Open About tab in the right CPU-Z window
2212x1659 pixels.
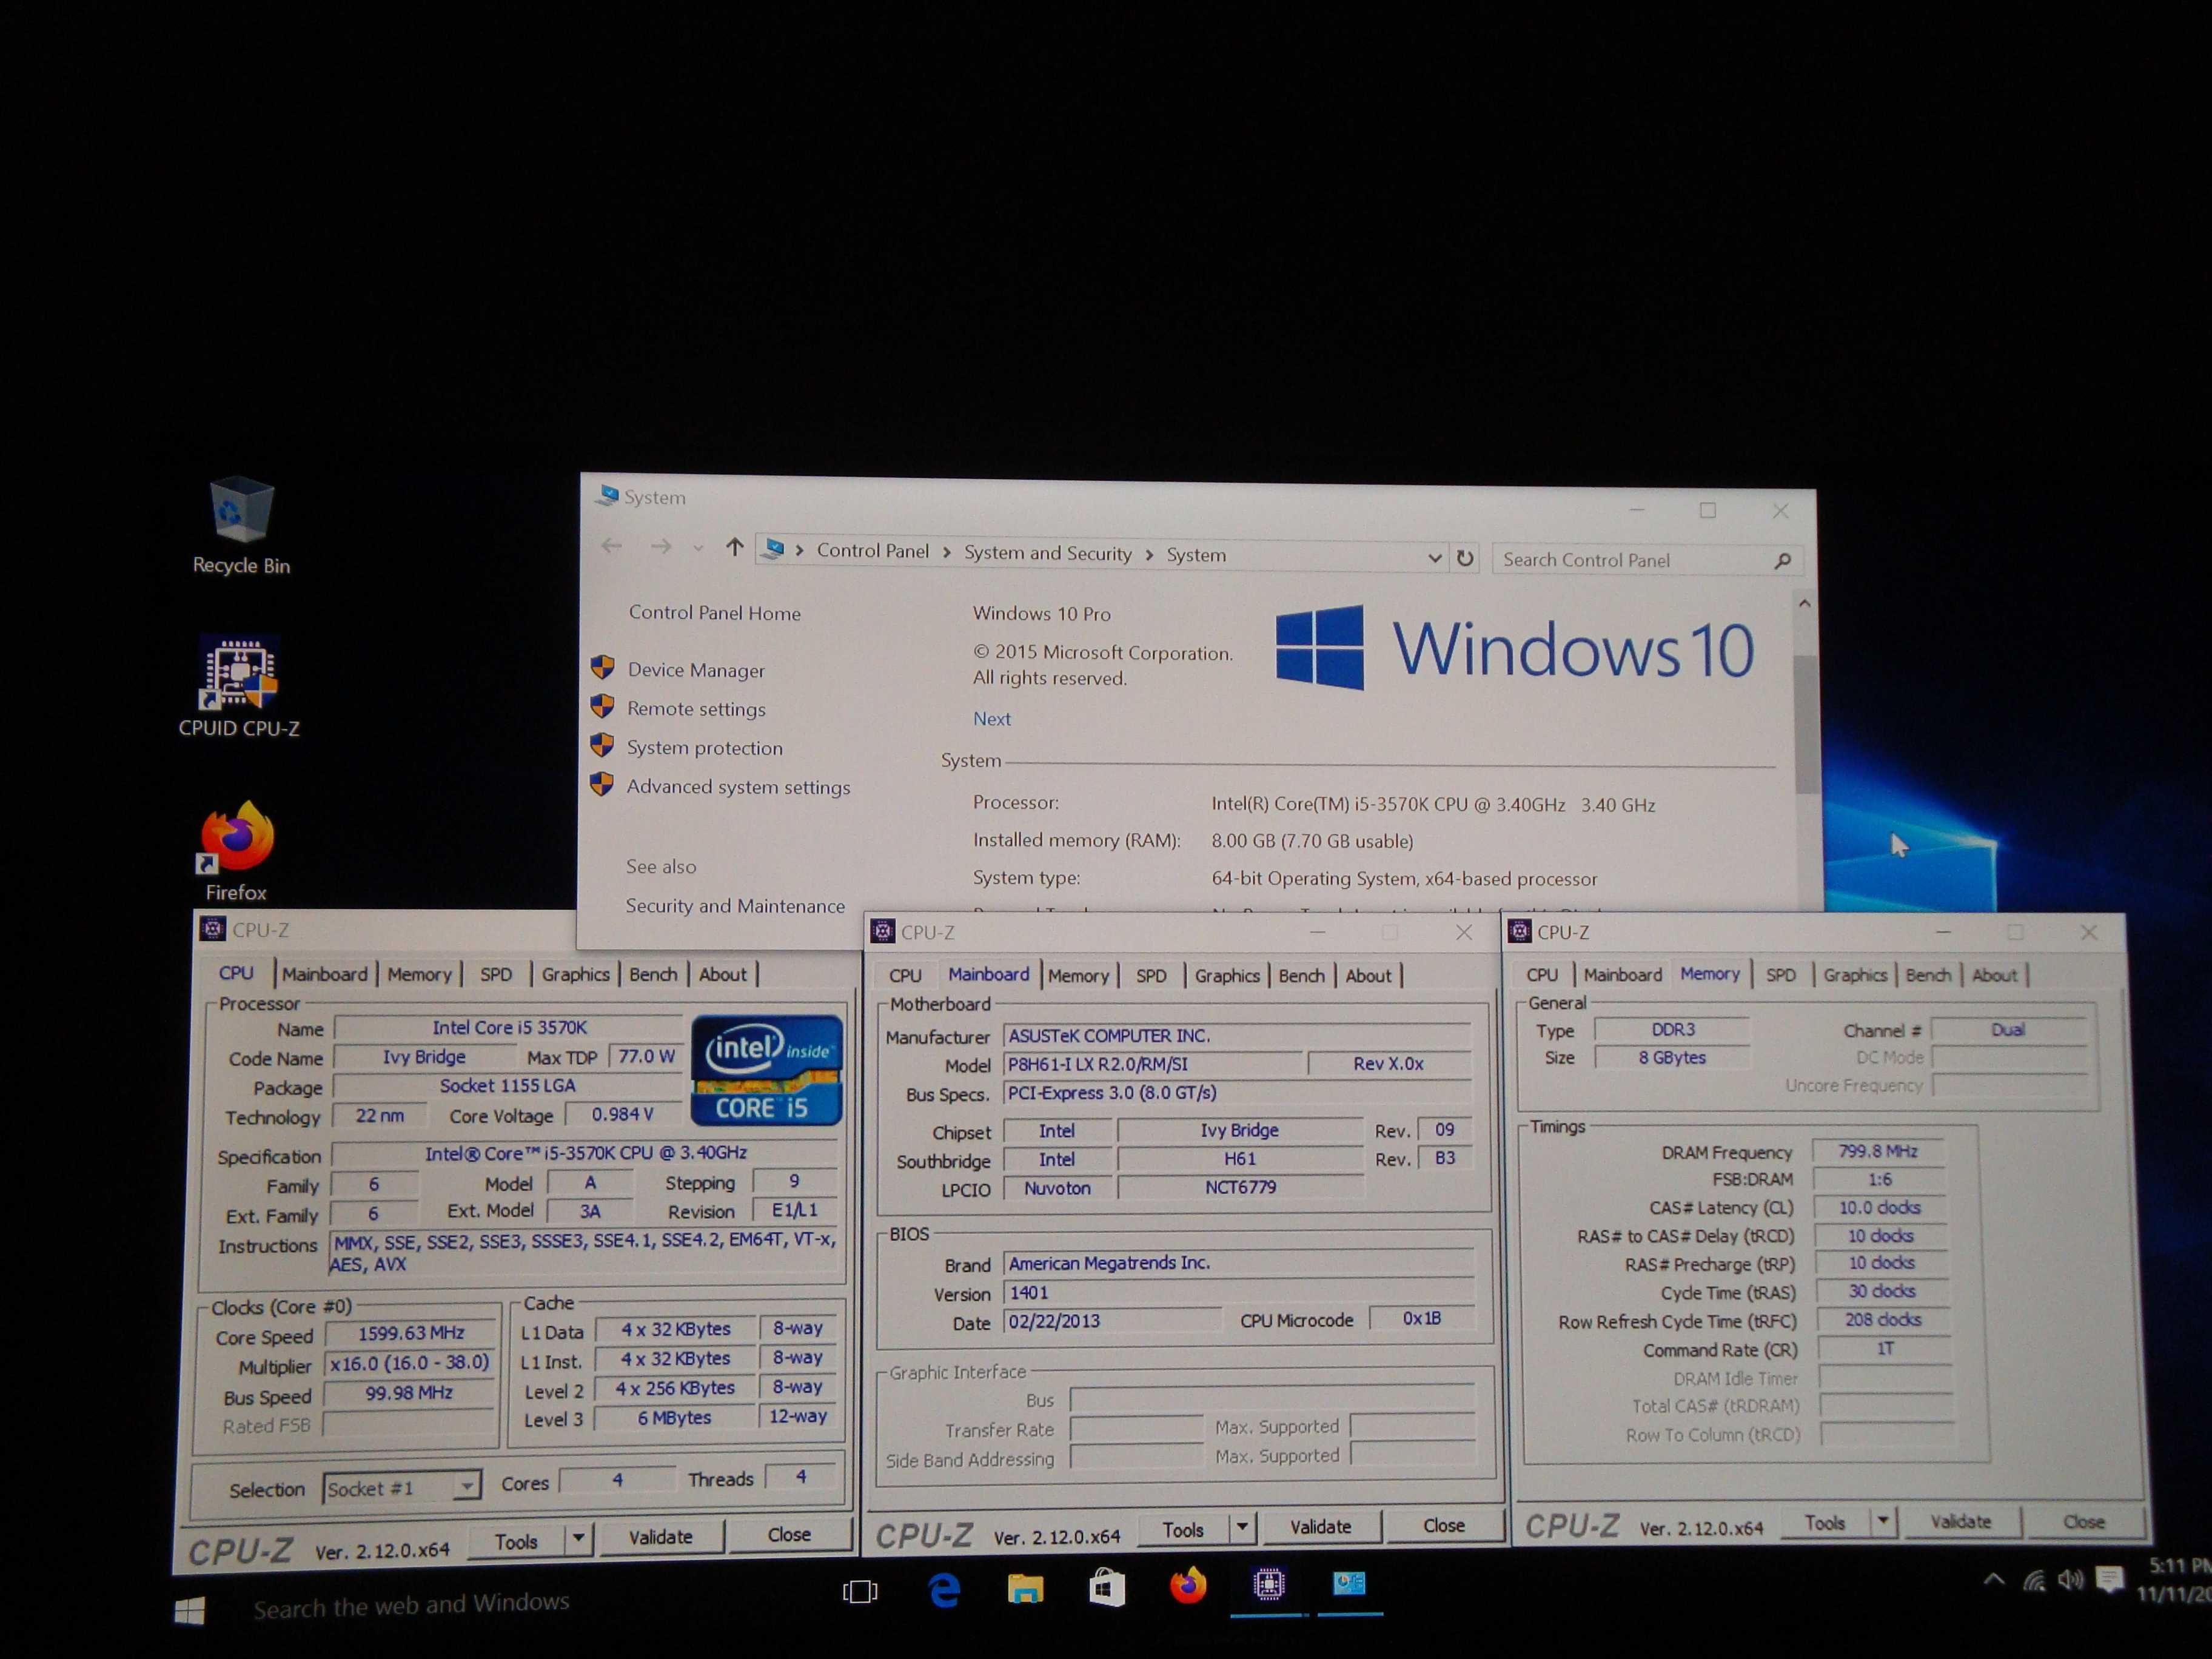click(x=1994, y=975)
